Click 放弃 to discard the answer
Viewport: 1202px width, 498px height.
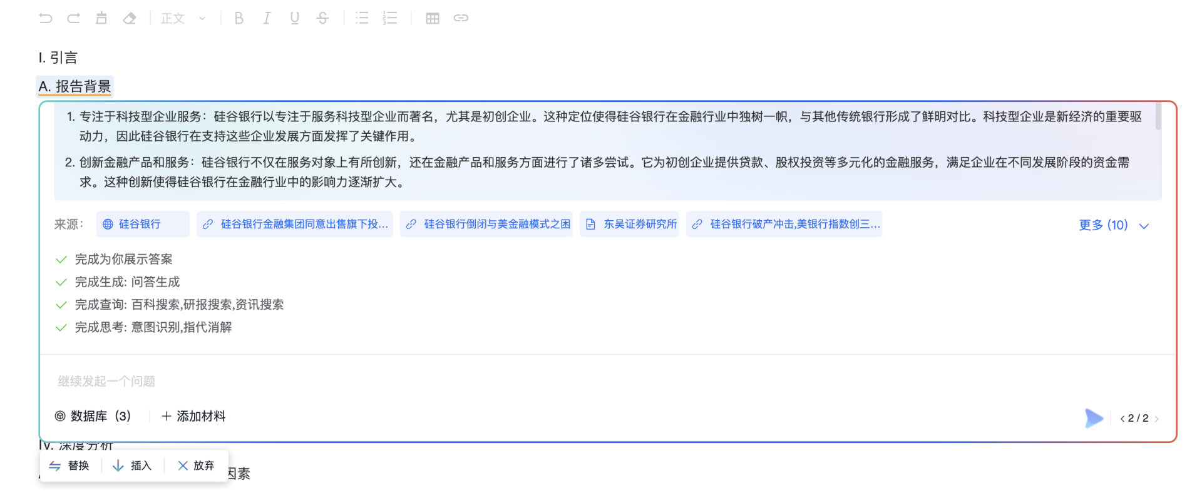pos(196,465)
